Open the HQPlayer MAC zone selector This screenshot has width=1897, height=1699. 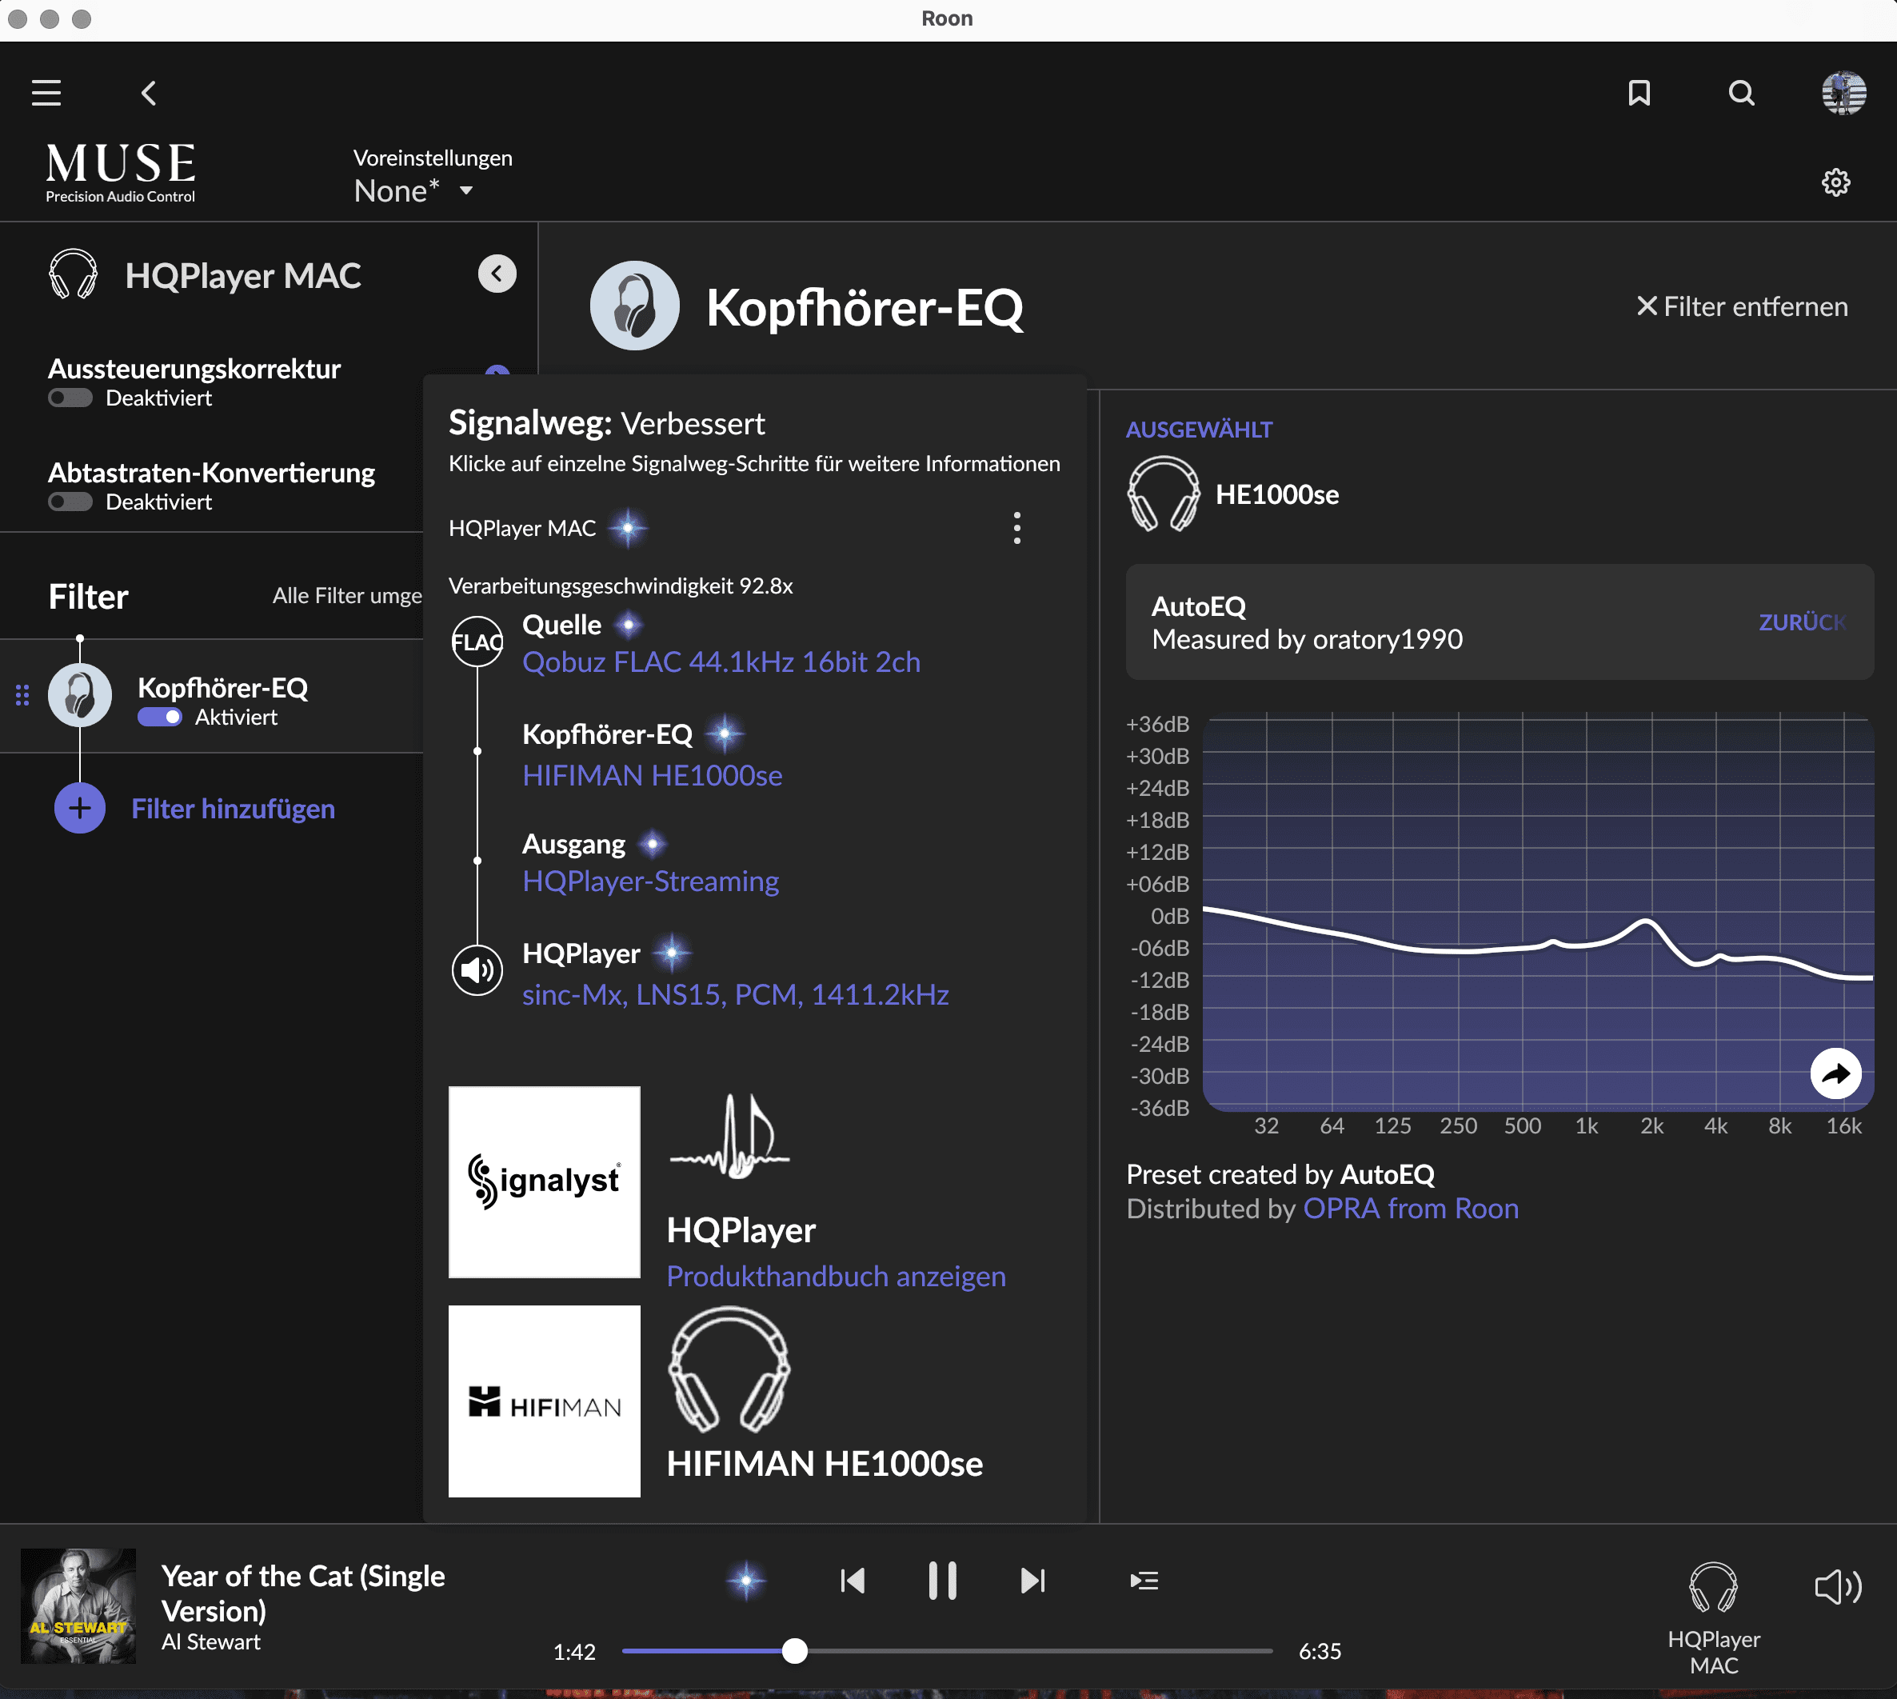click(x=1713, y=1619)
